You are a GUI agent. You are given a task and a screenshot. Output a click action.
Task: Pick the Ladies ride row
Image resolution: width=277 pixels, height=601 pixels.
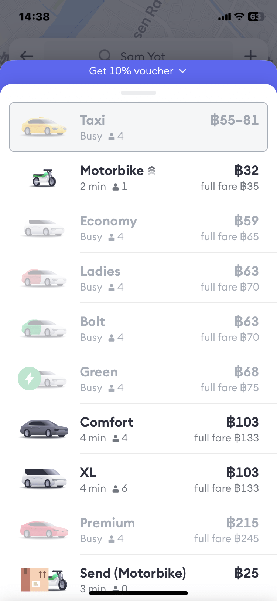pyautogui.click(x=148, y=278)
